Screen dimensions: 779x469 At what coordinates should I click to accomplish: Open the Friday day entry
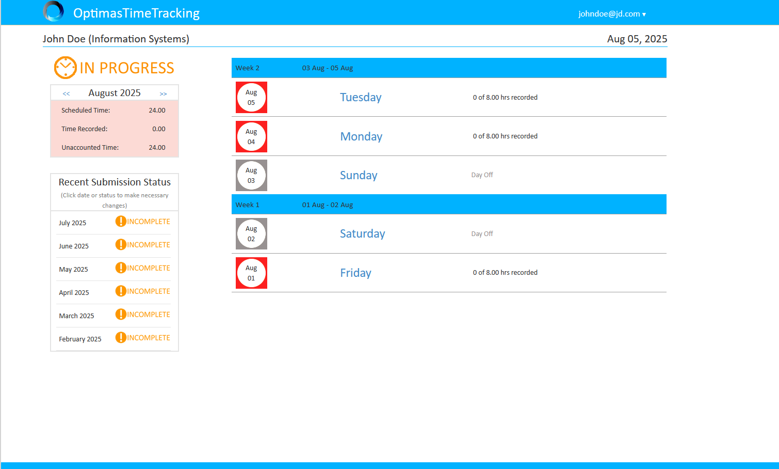point(355,273)
